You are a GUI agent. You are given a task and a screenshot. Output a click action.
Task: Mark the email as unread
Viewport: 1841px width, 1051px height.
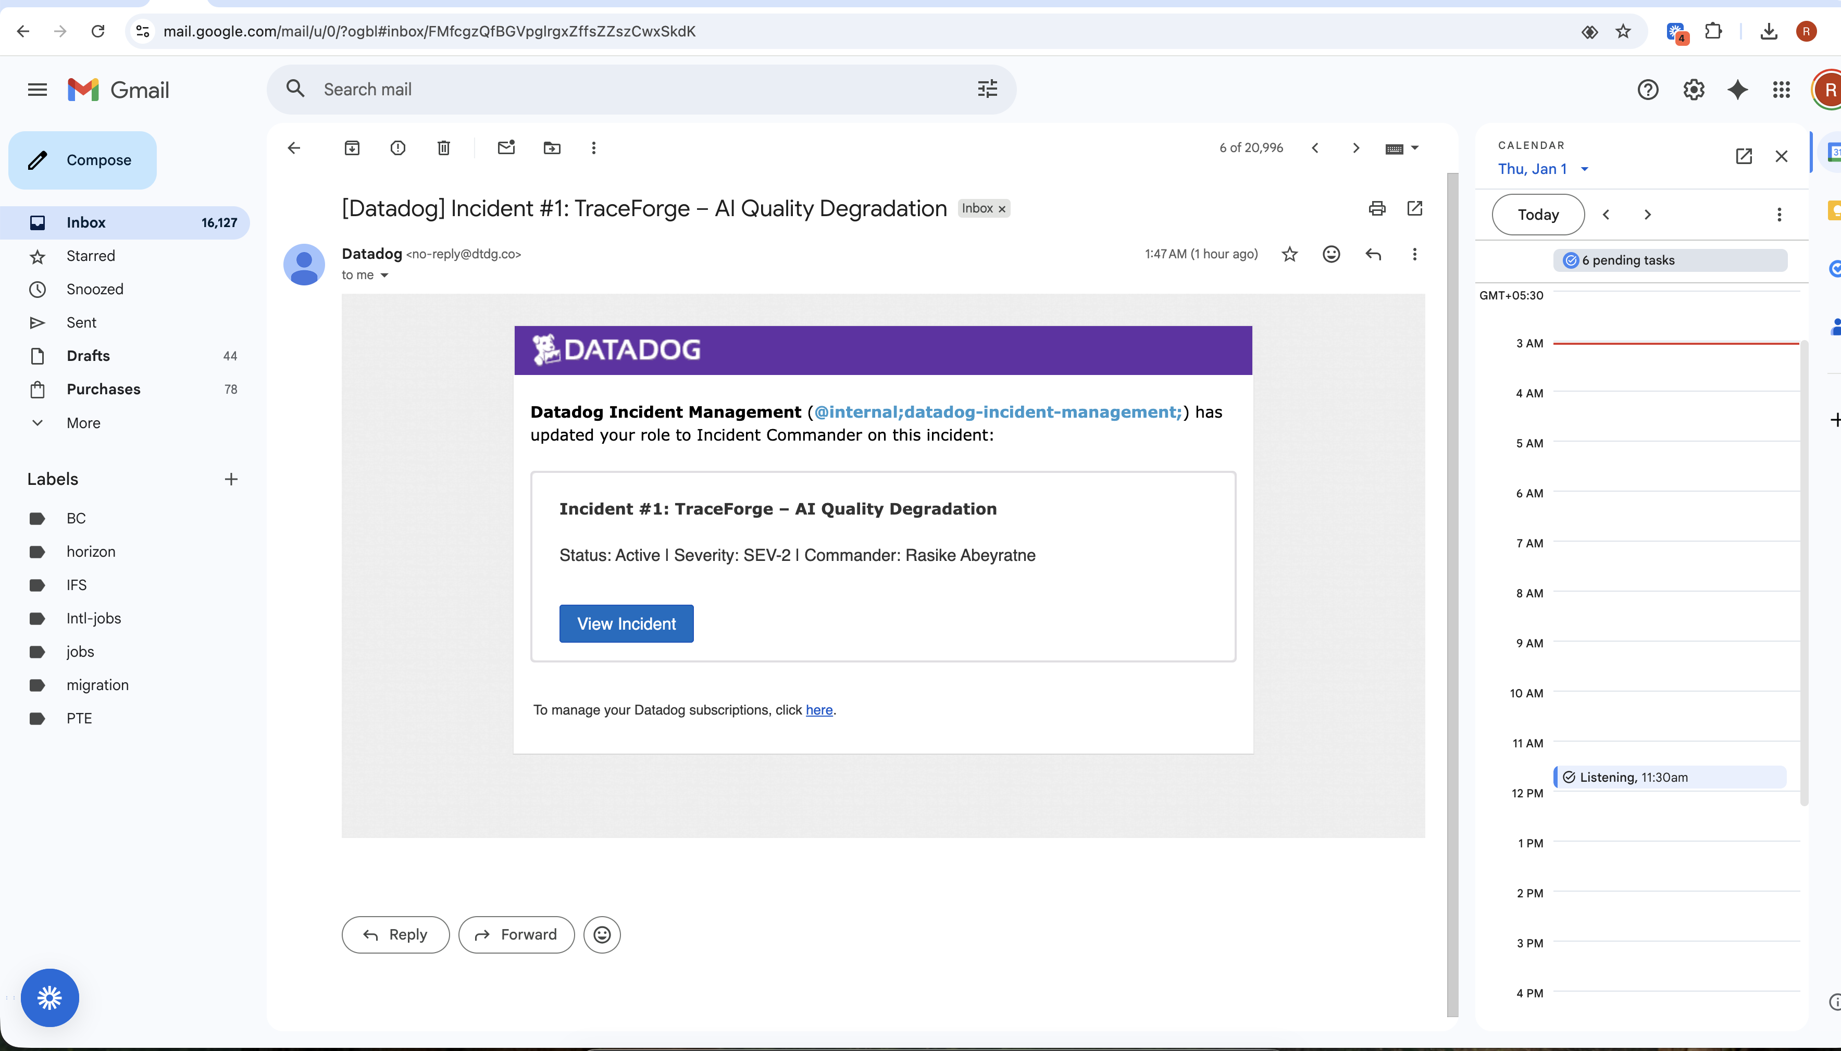pyautogui.click(x=506, y=148)
